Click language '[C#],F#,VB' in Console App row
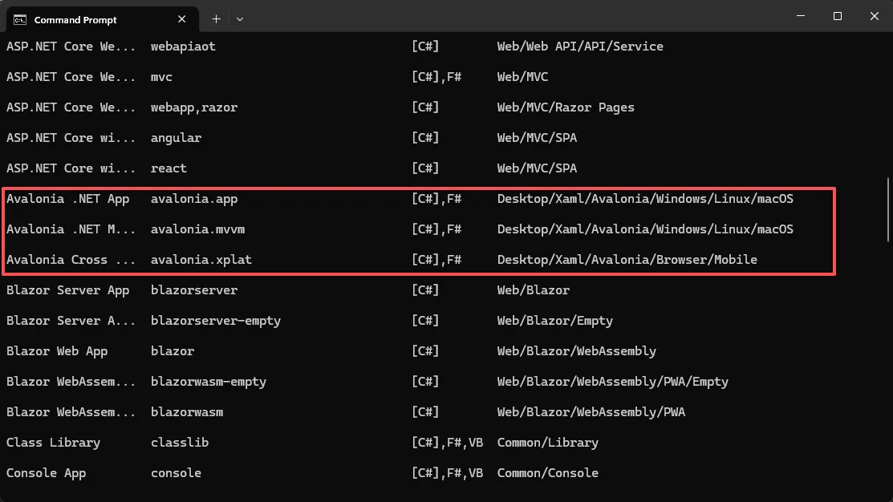The height and width of the screenshot is (502, 893). point(447,473)
